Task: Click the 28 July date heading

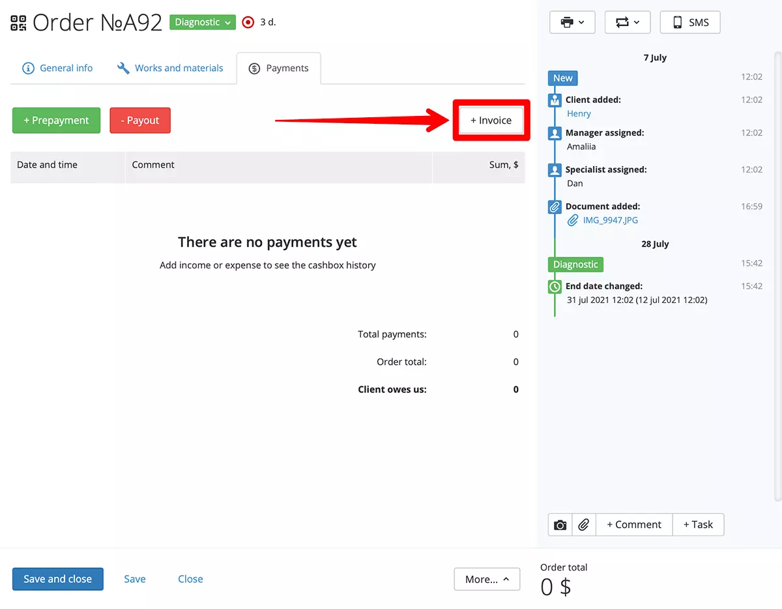Action: (655, 244)
